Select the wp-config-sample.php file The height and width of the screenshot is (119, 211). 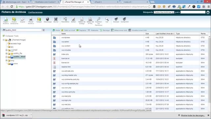coord(129,84)
